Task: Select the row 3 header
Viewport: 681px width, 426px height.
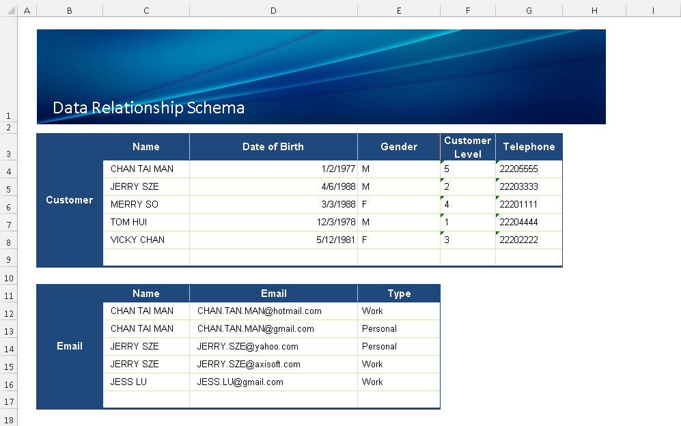Action: (x=8, y=154)
